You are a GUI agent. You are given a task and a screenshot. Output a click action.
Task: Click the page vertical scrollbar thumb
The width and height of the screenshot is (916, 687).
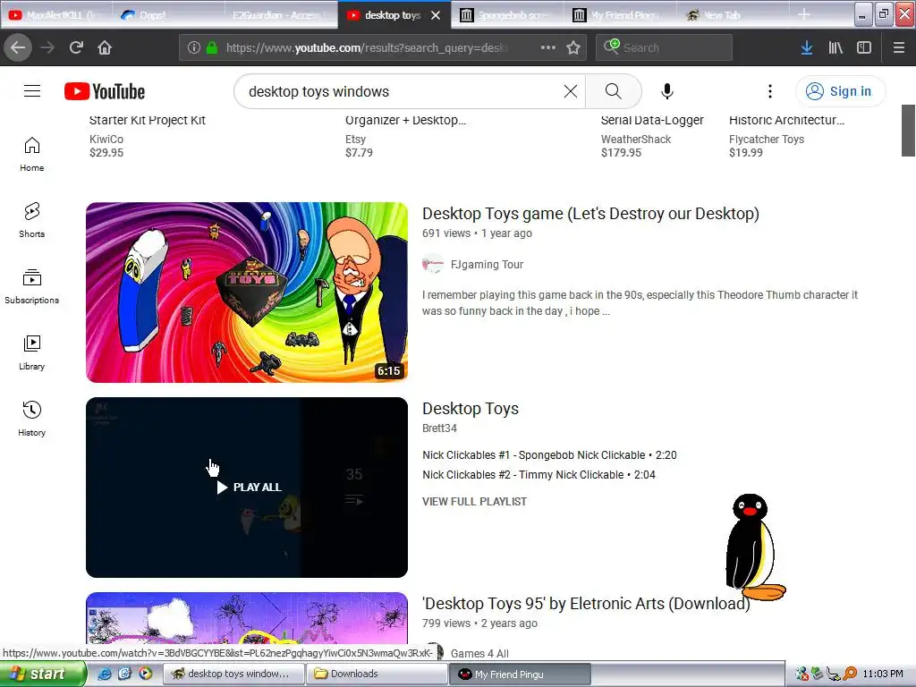908,131
